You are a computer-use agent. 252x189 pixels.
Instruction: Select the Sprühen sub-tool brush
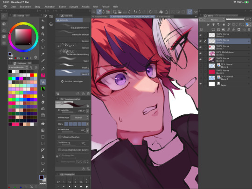[72, 39]
